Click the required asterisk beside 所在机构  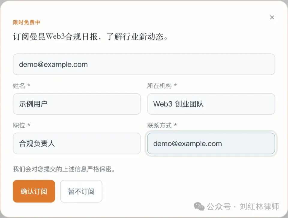(x=175, y=85)
